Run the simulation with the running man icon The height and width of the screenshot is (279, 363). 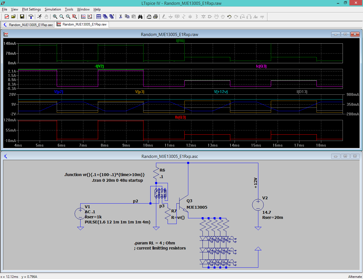pyautogui.click(x=40, y=17)
